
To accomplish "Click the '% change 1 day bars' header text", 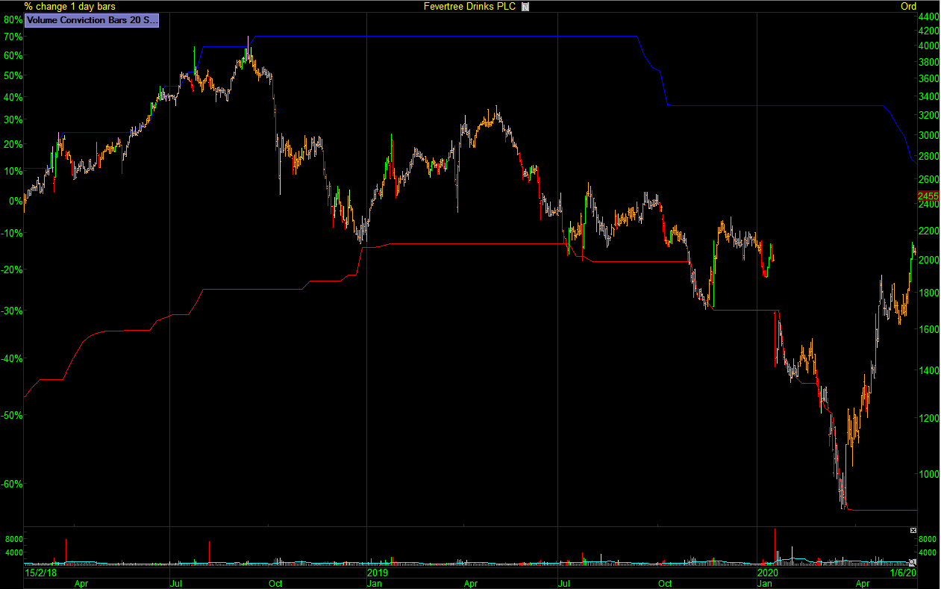I will point(70,7).
